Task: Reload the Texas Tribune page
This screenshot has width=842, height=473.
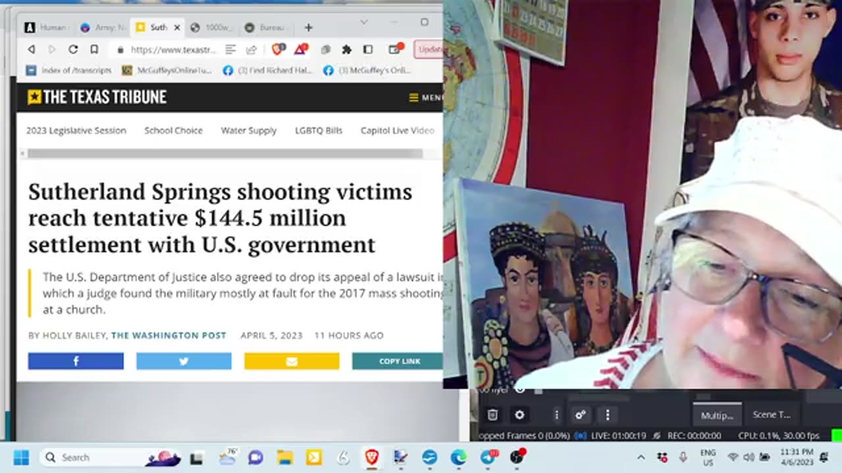Action: point(73,49)
